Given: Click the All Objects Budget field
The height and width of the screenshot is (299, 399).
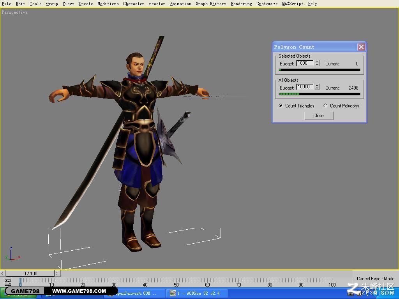Looking at the screenshot, I should (305, 87).
